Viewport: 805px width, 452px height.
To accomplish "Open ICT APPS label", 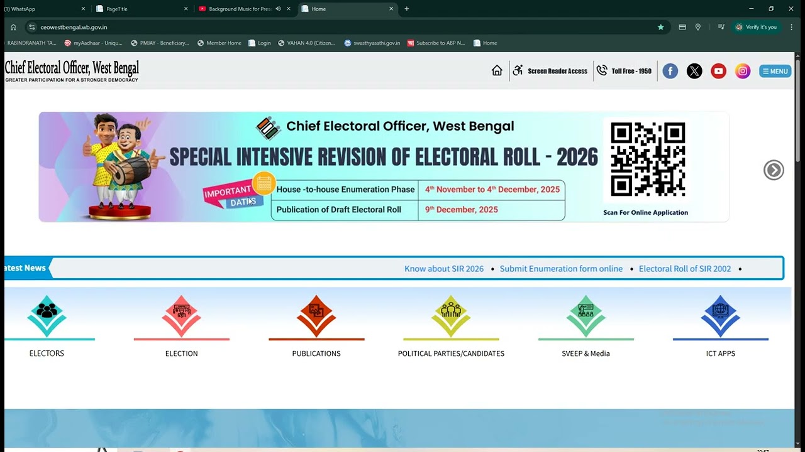I will (x=720, y=353).
